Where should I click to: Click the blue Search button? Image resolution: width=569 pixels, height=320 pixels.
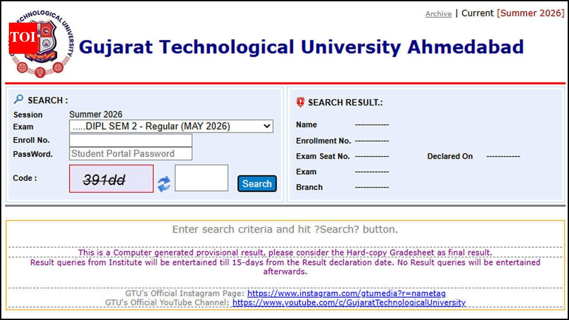[x=257, y=184]
